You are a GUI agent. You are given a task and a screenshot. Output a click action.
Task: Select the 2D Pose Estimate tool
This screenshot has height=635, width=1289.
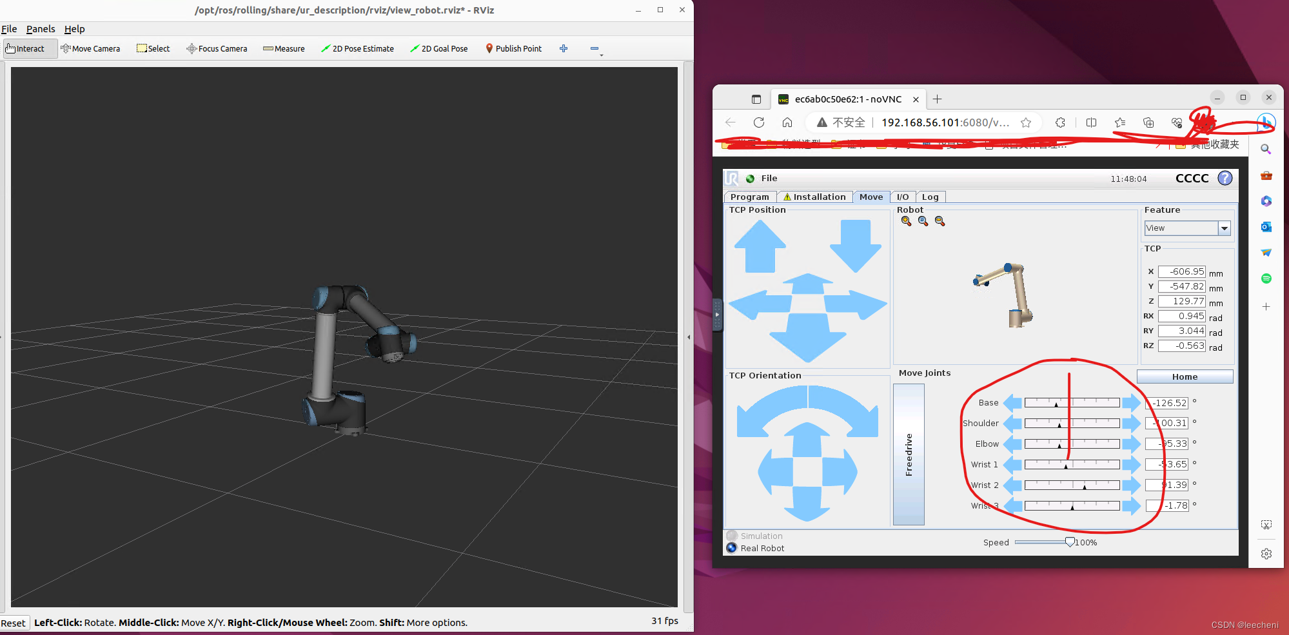pyautogui.click(x=358, y=48)
